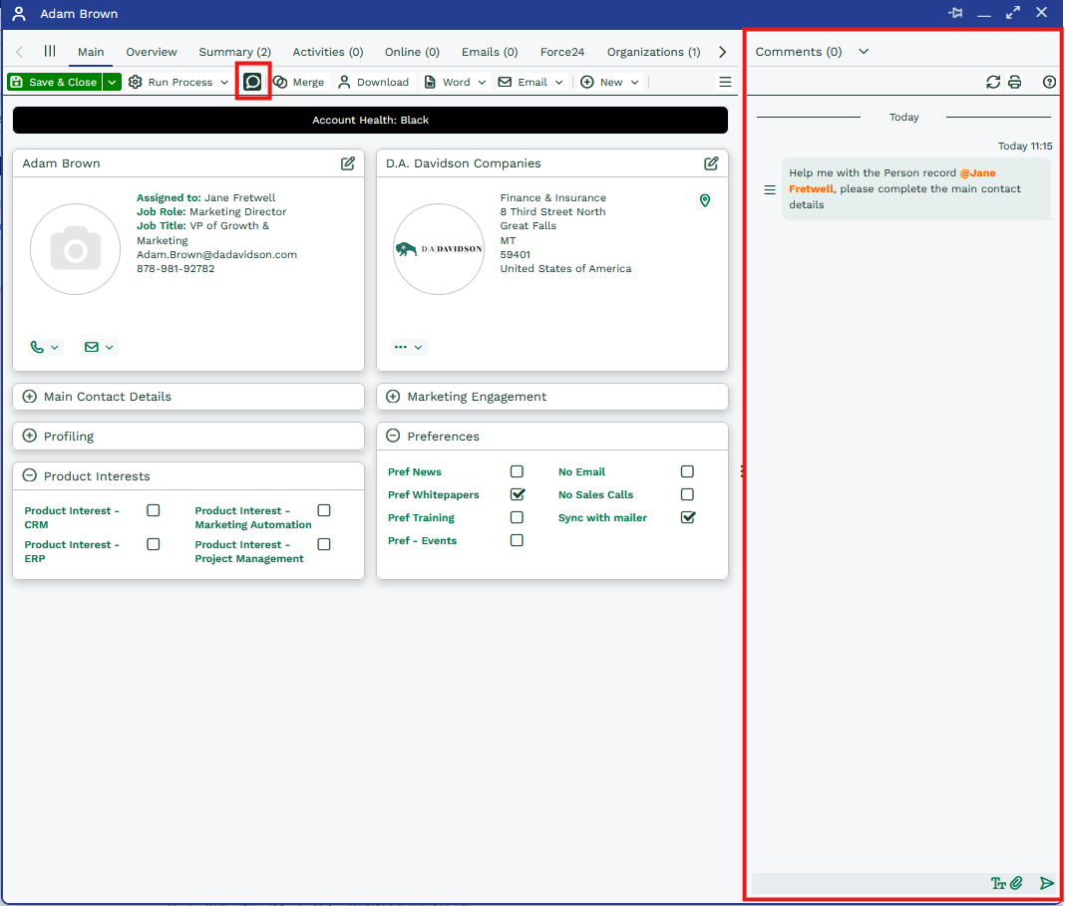Enable the Pref News checkbox
The height and width of the screenshot is (906, 1065).
click(x=517, y=471)
